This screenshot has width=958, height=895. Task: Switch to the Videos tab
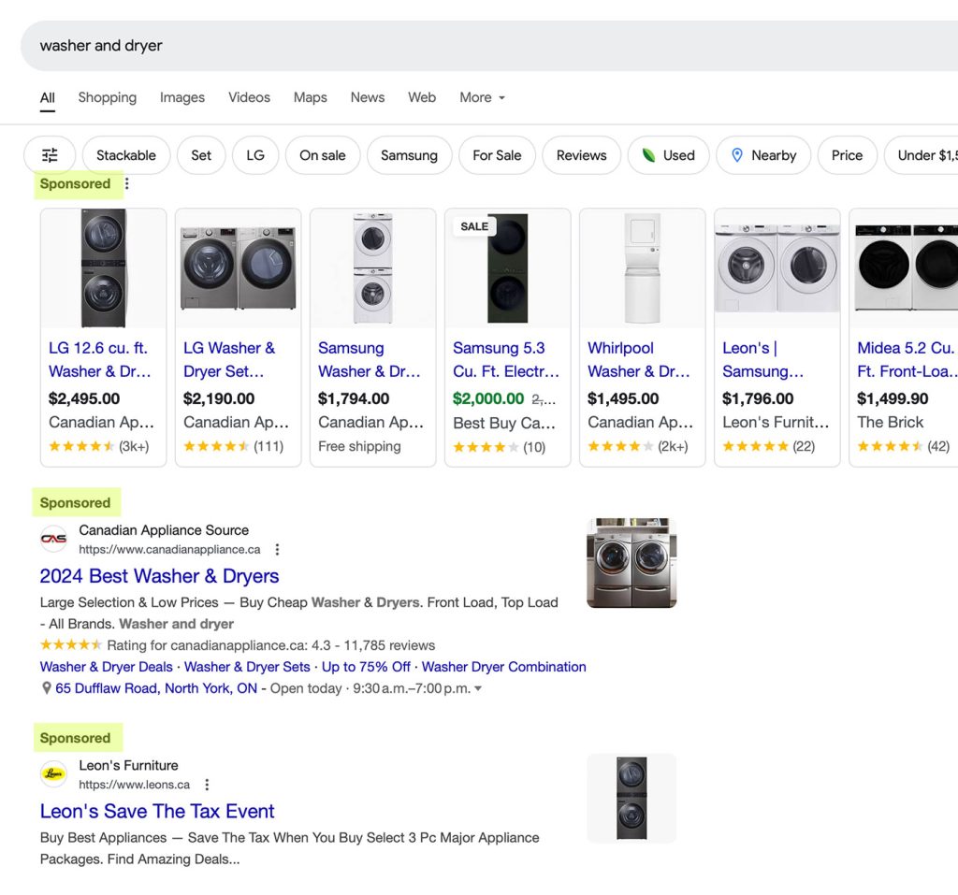click(x=249, y=97)
